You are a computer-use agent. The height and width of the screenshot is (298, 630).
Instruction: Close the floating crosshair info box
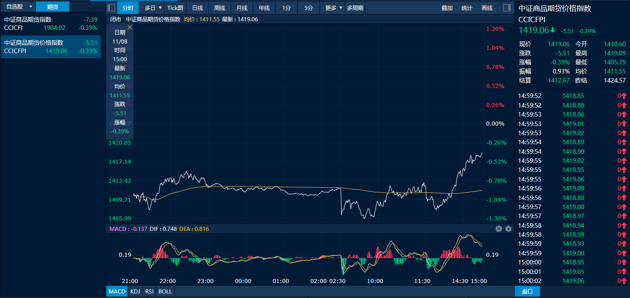coord(129,28)
